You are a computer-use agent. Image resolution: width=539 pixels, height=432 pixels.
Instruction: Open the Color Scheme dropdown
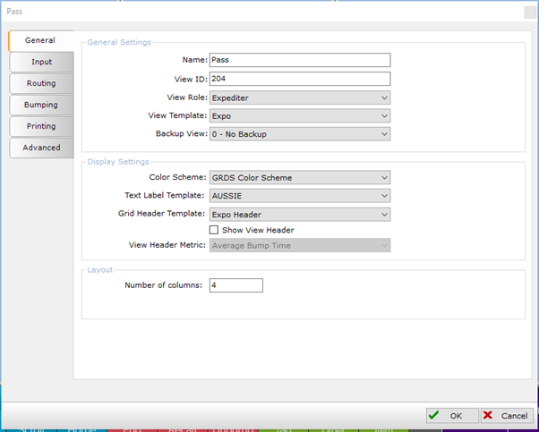click(299, 177)
